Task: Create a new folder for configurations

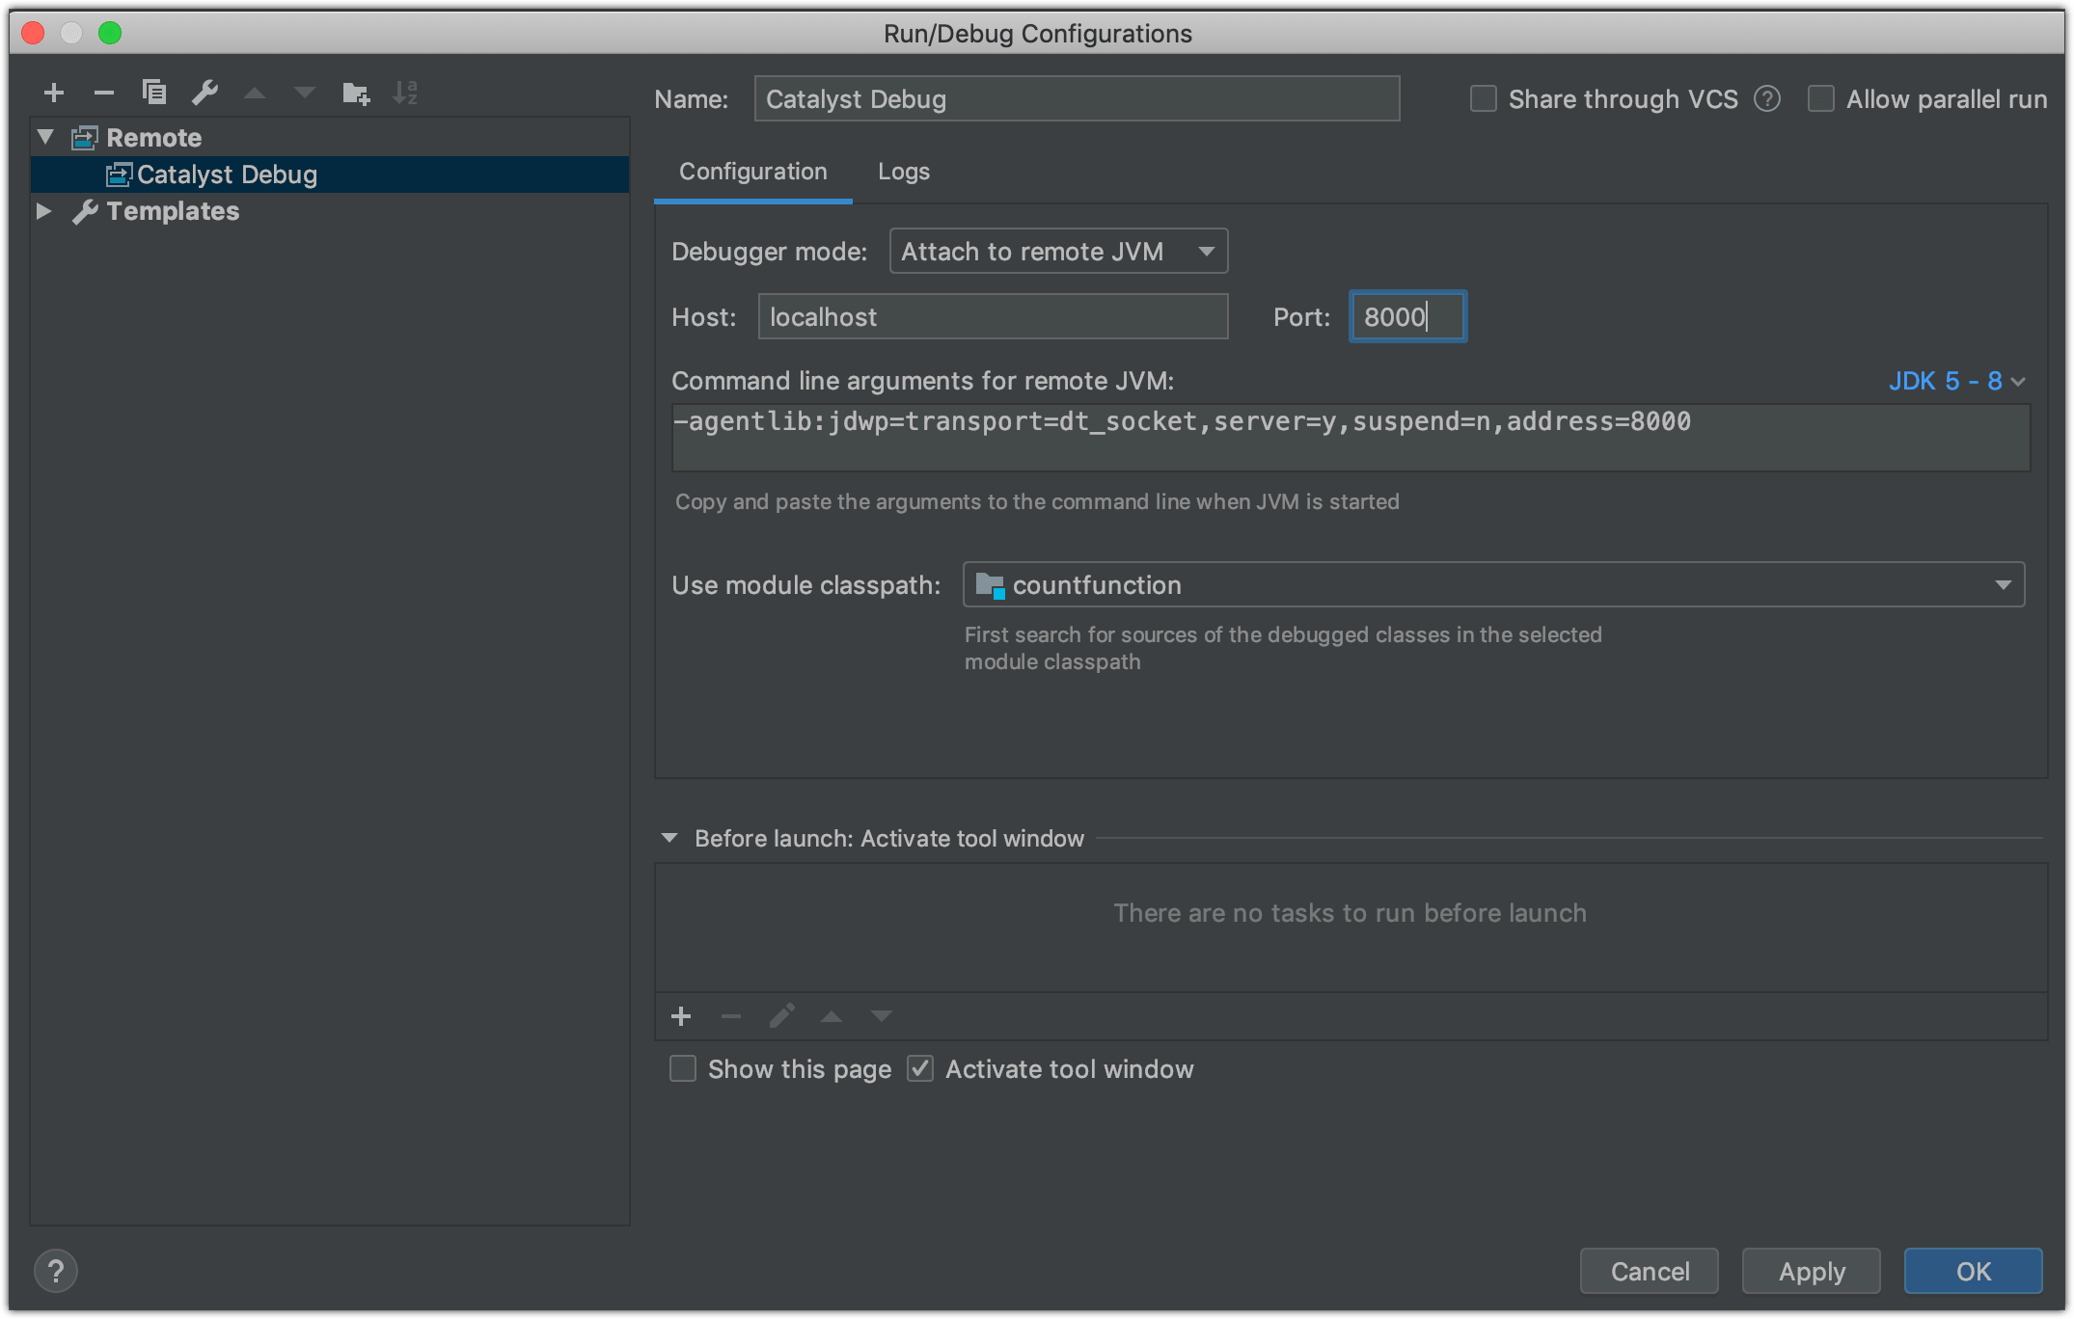Action: pyautogui.click(x=355, y=93)
